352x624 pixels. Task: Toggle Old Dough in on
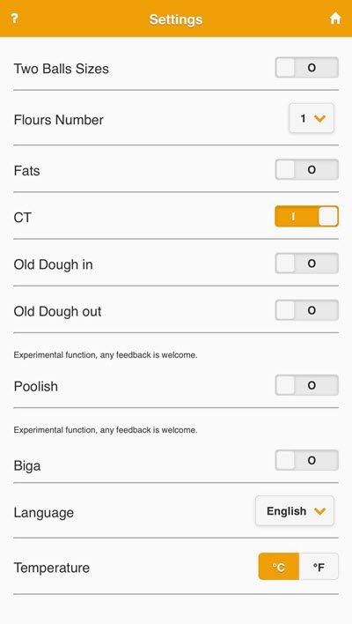307,264
